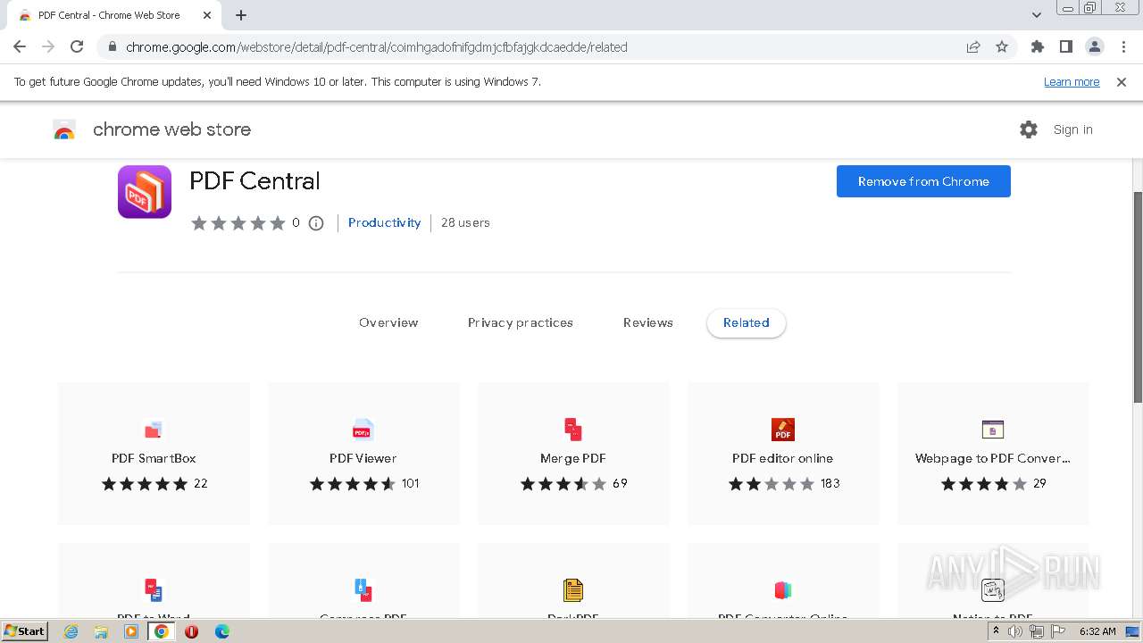Switch to the Privacy practices tab
The height and width of the screenshot is (643, 1143).
tap(521, 323)
